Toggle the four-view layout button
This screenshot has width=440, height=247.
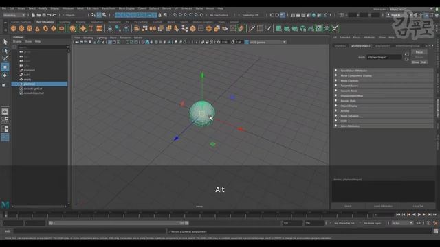5,120
